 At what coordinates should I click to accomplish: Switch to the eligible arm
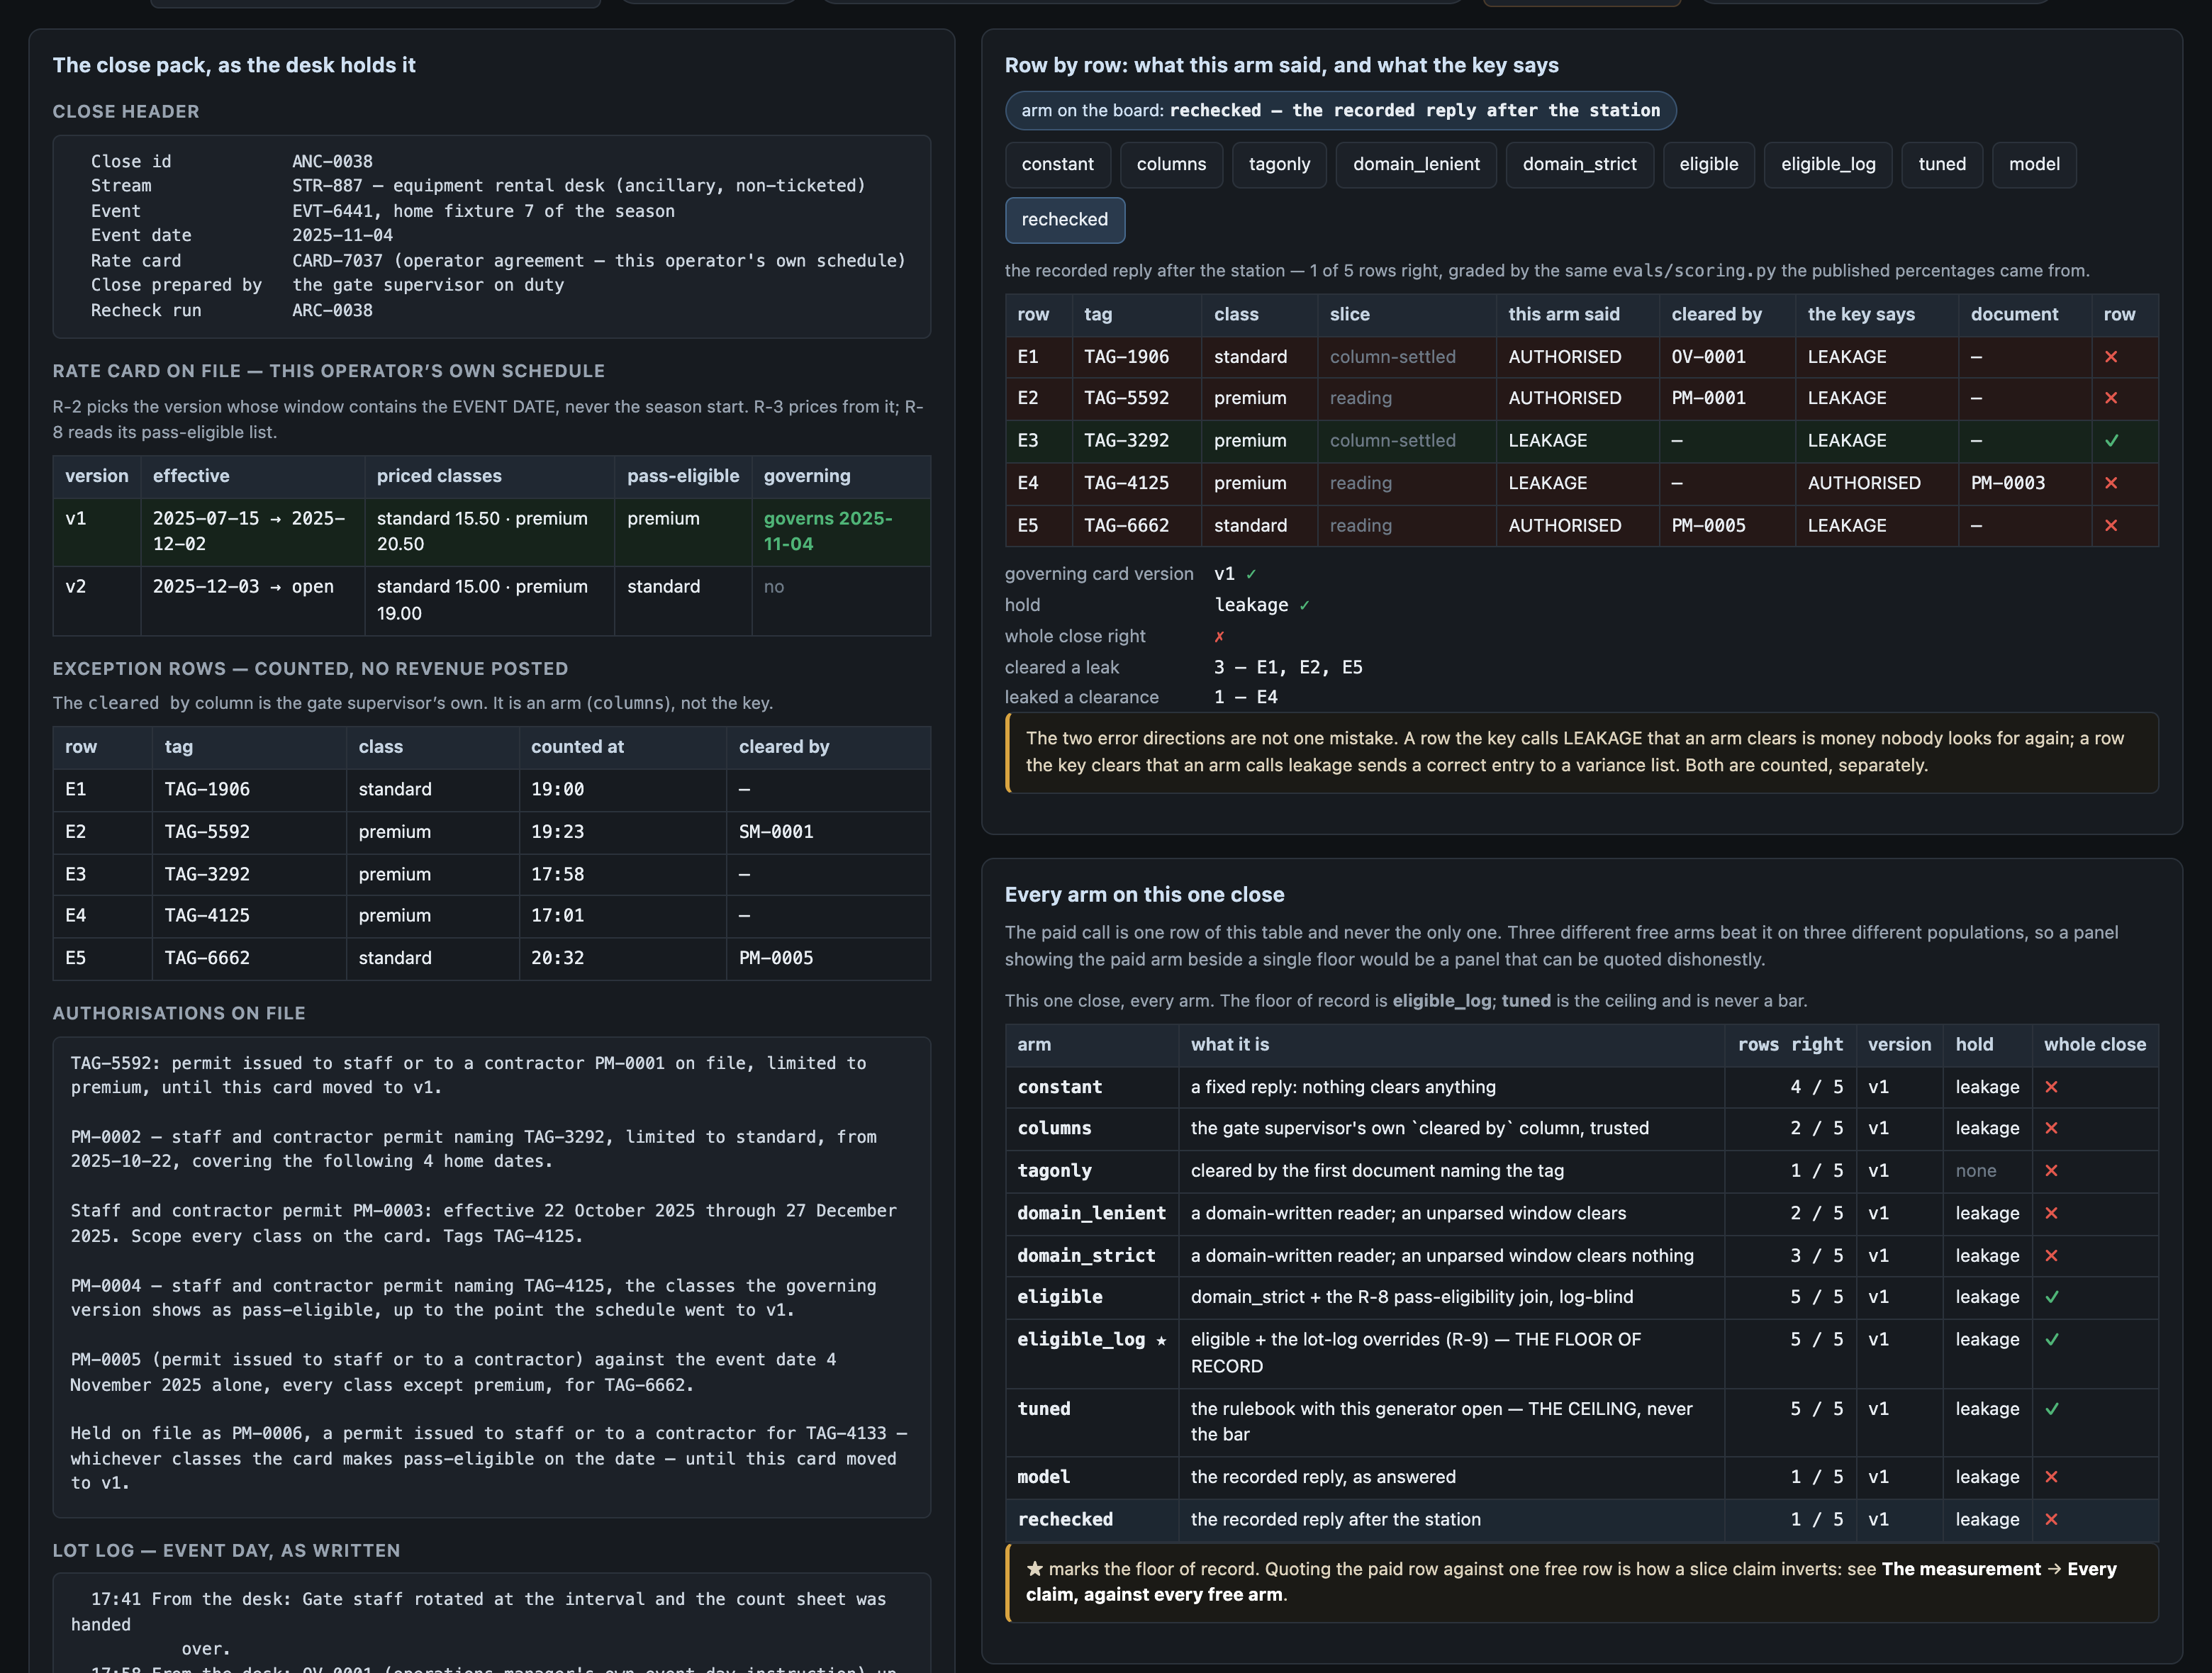[x=1708, y=165]
